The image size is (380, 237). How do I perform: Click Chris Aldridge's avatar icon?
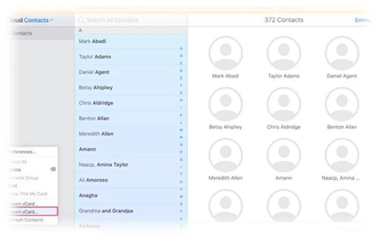[x=284, y=103]
